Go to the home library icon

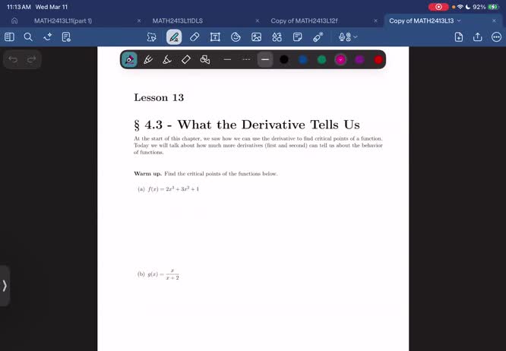pos(14,21)
